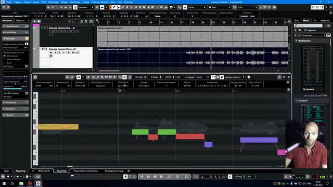Open the automation mode dropdown Касание
Image resolution: width=333 pixels, height=187 pixels.
pos(86,7)
